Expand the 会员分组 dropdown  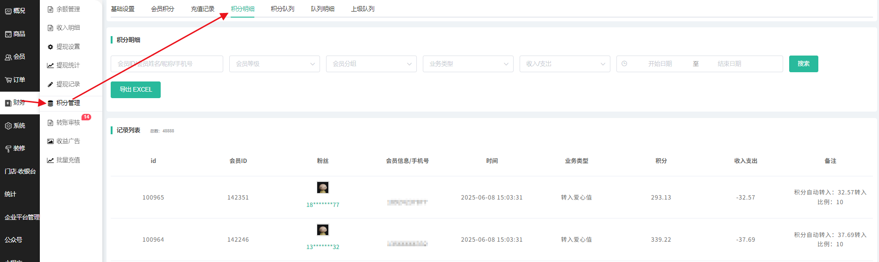coord(371,64)
